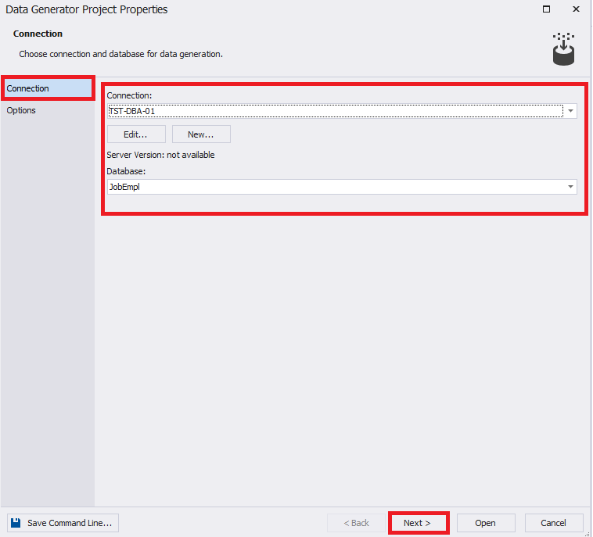This screenshot has height=537, width=593.
Task: Go to next step with Next >
Action: click(417, 523)
